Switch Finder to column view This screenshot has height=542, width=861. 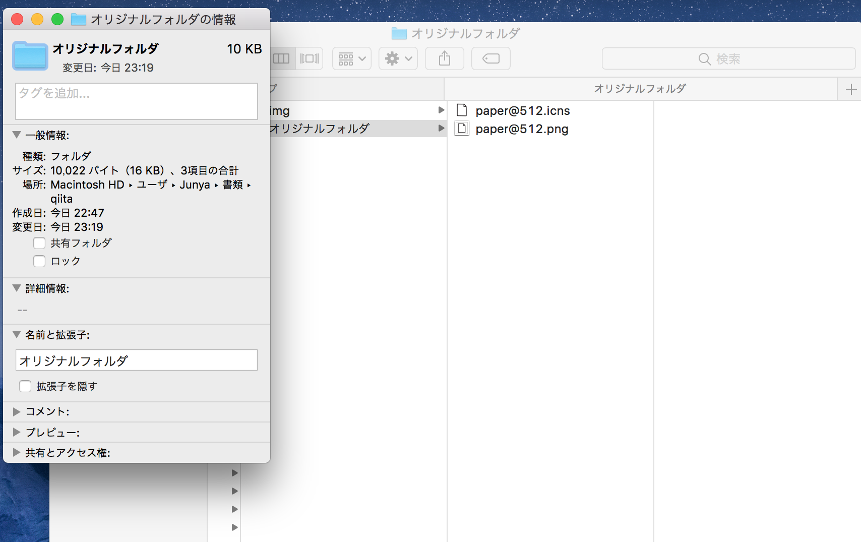282,58
